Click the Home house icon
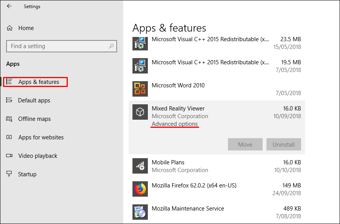The image size is (340, 224). click(x=10, y=28)
